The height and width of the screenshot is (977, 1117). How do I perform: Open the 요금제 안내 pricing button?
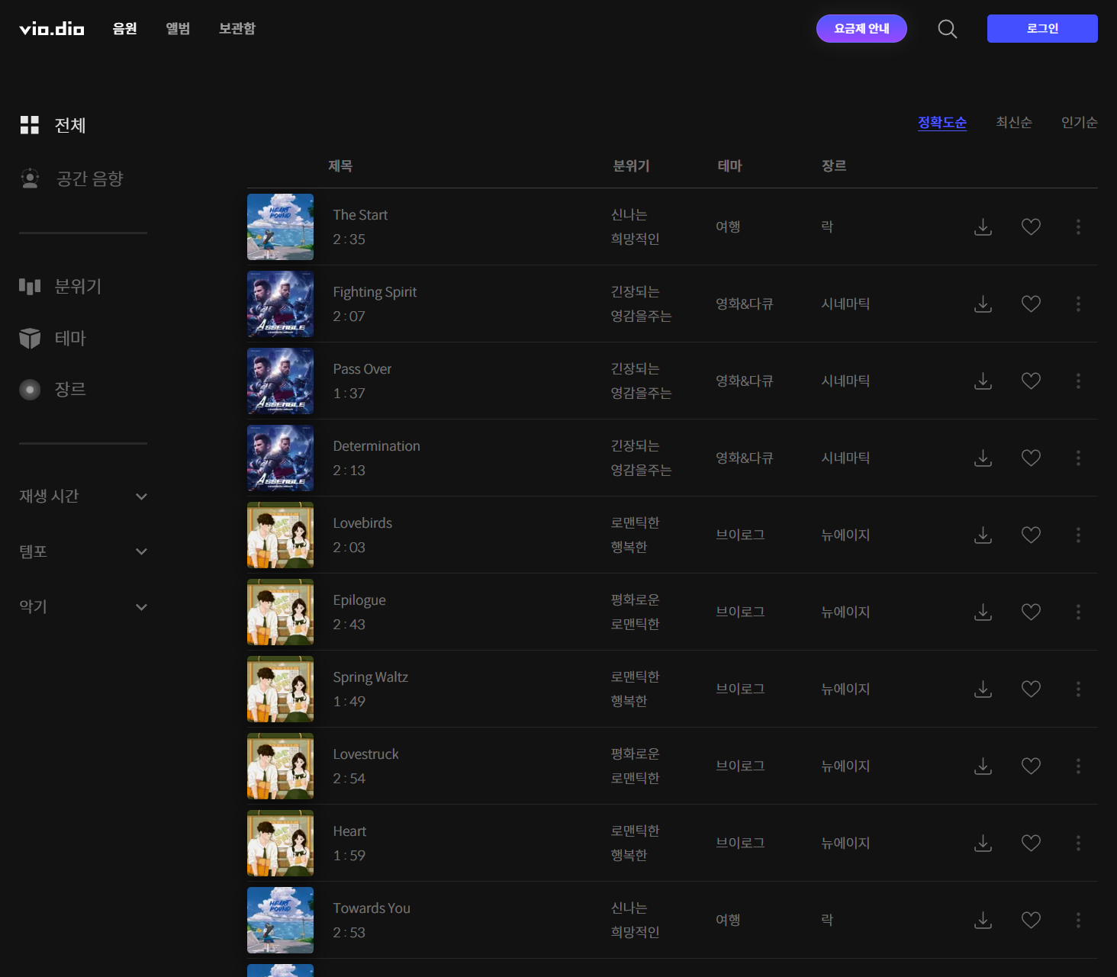pyautogui.click(x=861, y=29)
